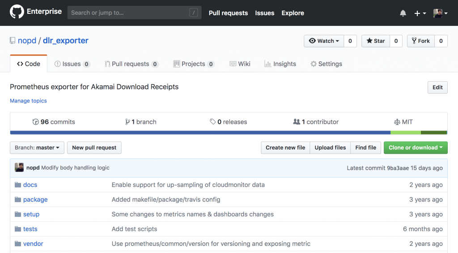This screenshot has width=458, height=253.
Task: View the 0 releases page
Action: pos(229,122)
